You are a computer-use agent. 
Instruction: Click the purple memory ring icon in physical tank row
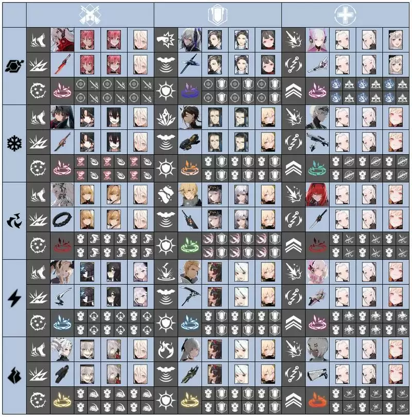190,91
